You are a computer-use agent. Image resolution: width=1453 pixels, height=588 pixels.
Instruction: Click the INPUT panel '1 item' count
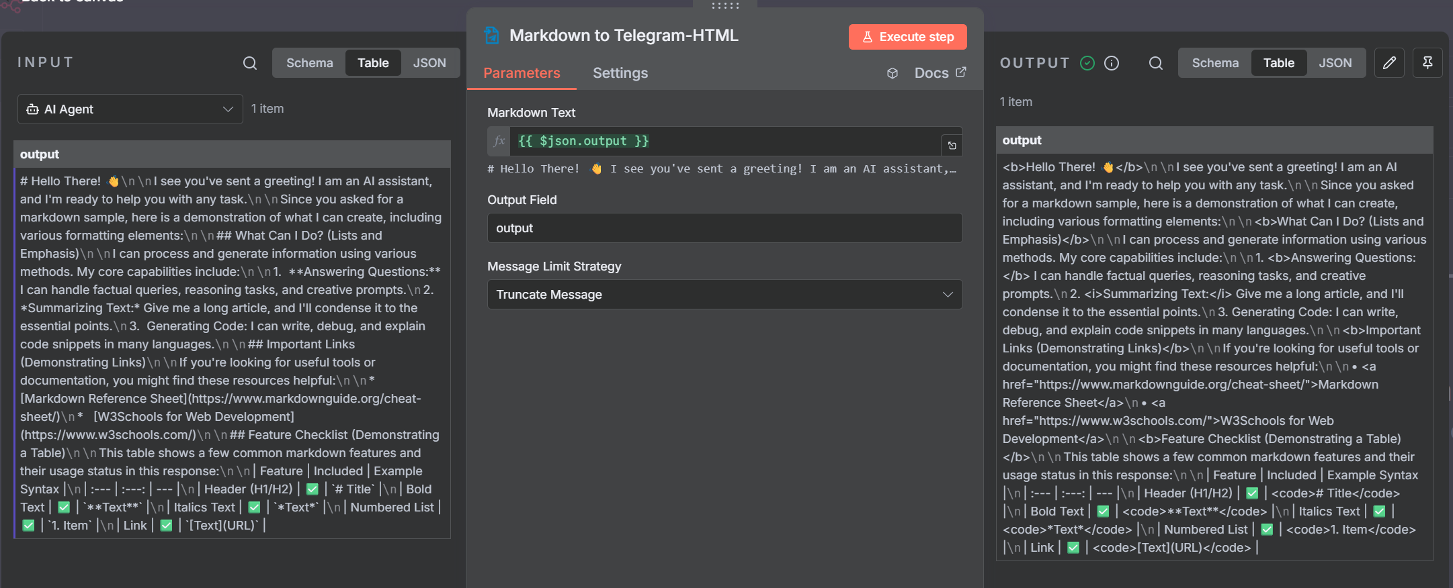coord(267,109)
